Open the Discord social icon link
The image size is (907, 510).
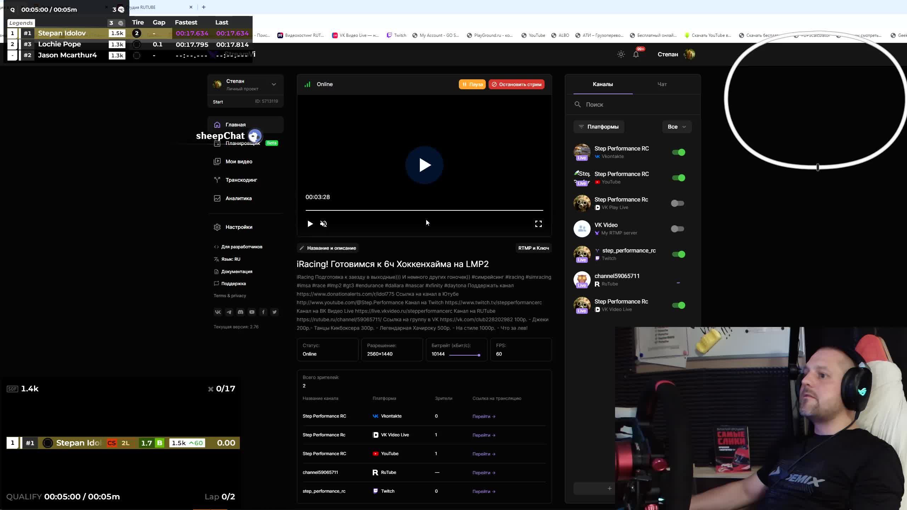click(241, 312)
